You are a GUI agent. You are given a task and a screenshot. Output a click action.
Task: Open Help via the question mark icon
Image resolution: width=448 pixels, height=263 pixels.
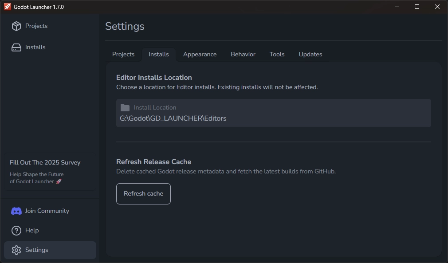click(x=16, y=230)
